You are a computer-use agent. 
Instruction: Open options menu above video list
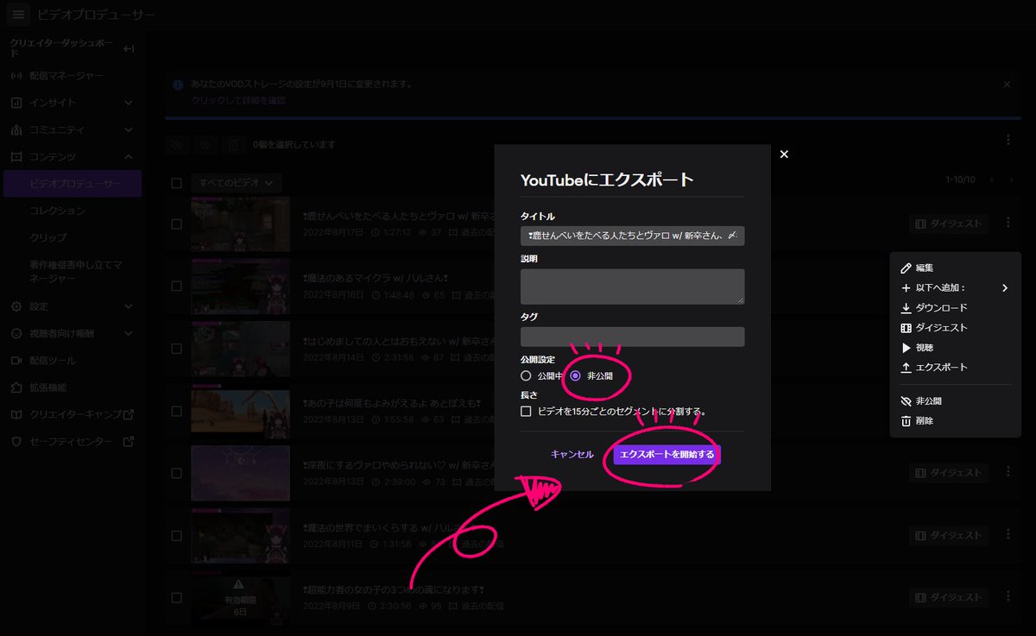coord(1008,140)
